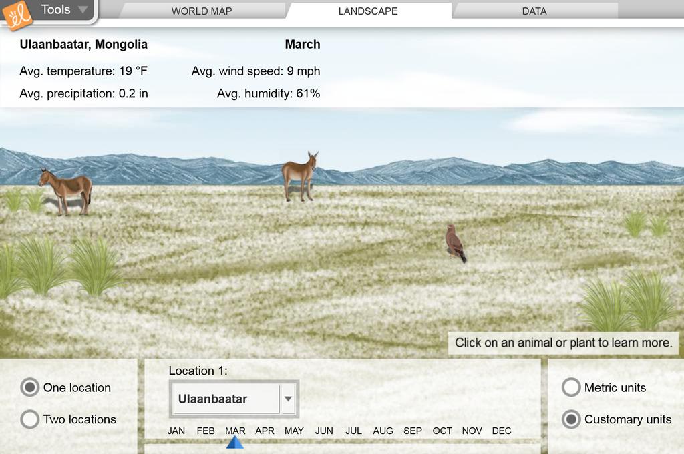The image size is (684, 454).
Task: Switch to Metric units
Action: (x=571, y=387)
